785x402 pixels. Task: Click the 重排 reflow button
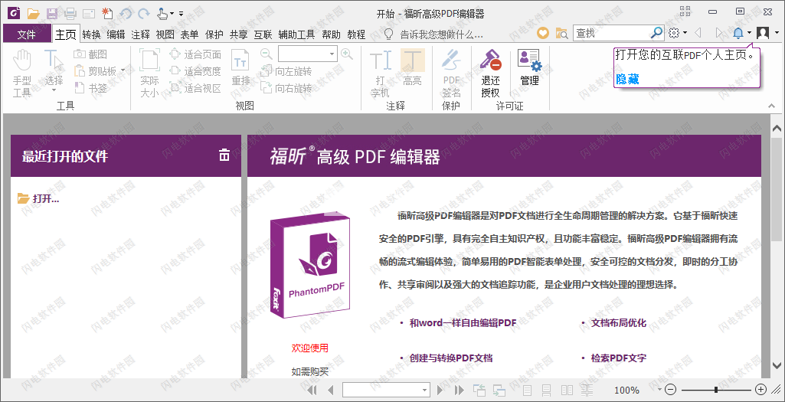[x=240, y=67]
